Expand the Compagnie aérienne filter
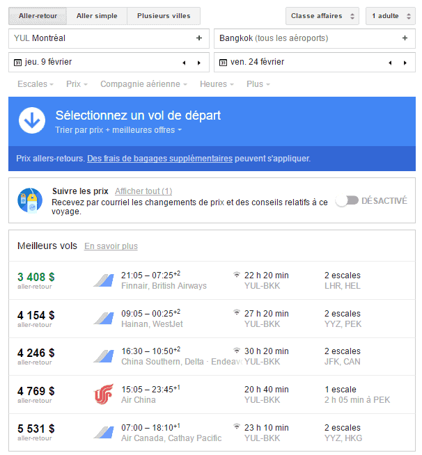422x455 pixels. [144, 84]
